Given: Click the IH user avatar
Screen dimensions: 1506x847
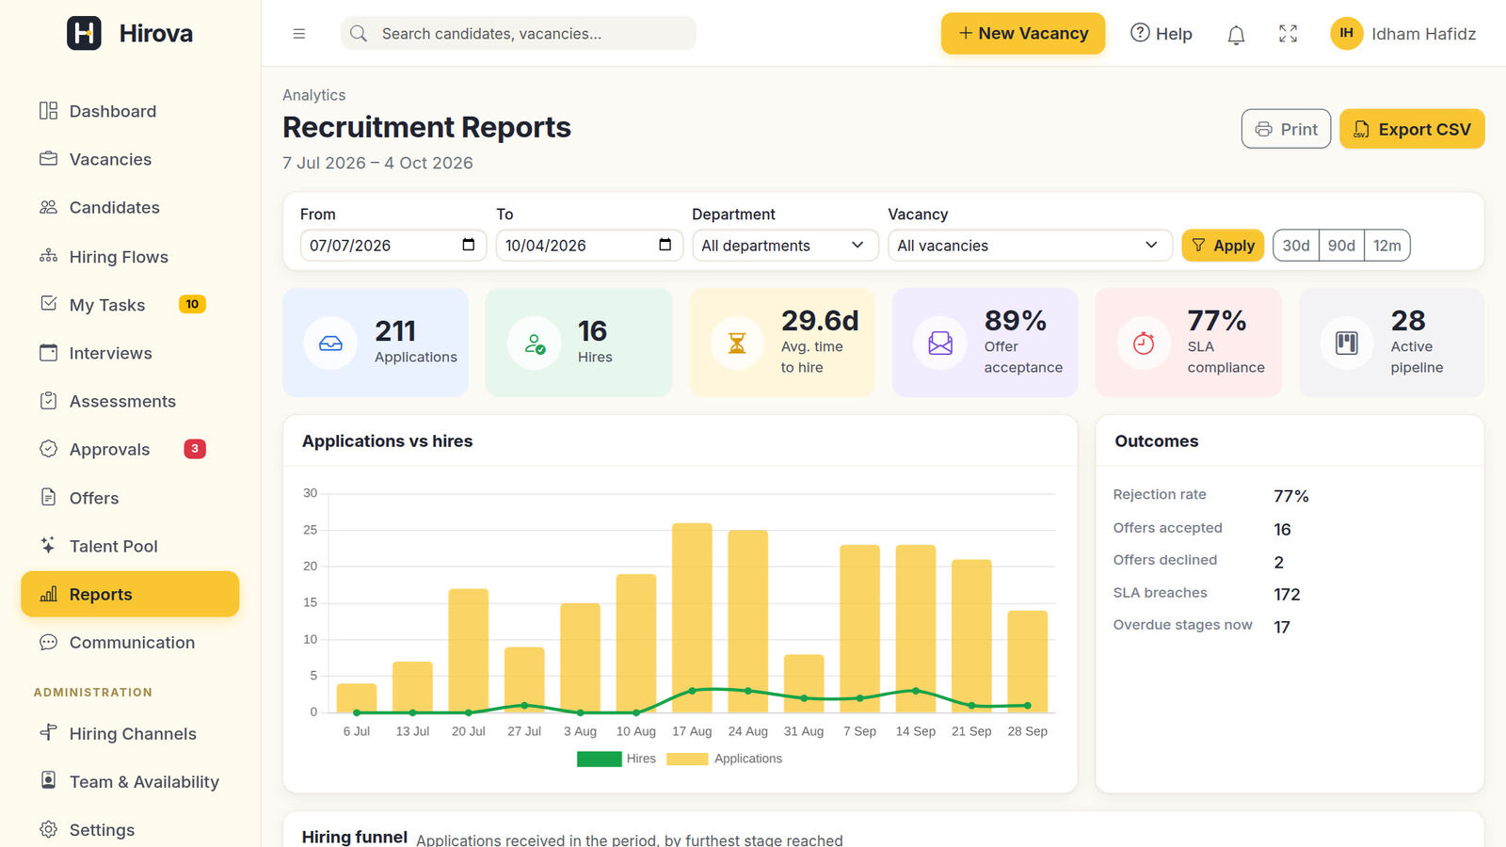Looking at the screenshot, I should (1347, 33).
